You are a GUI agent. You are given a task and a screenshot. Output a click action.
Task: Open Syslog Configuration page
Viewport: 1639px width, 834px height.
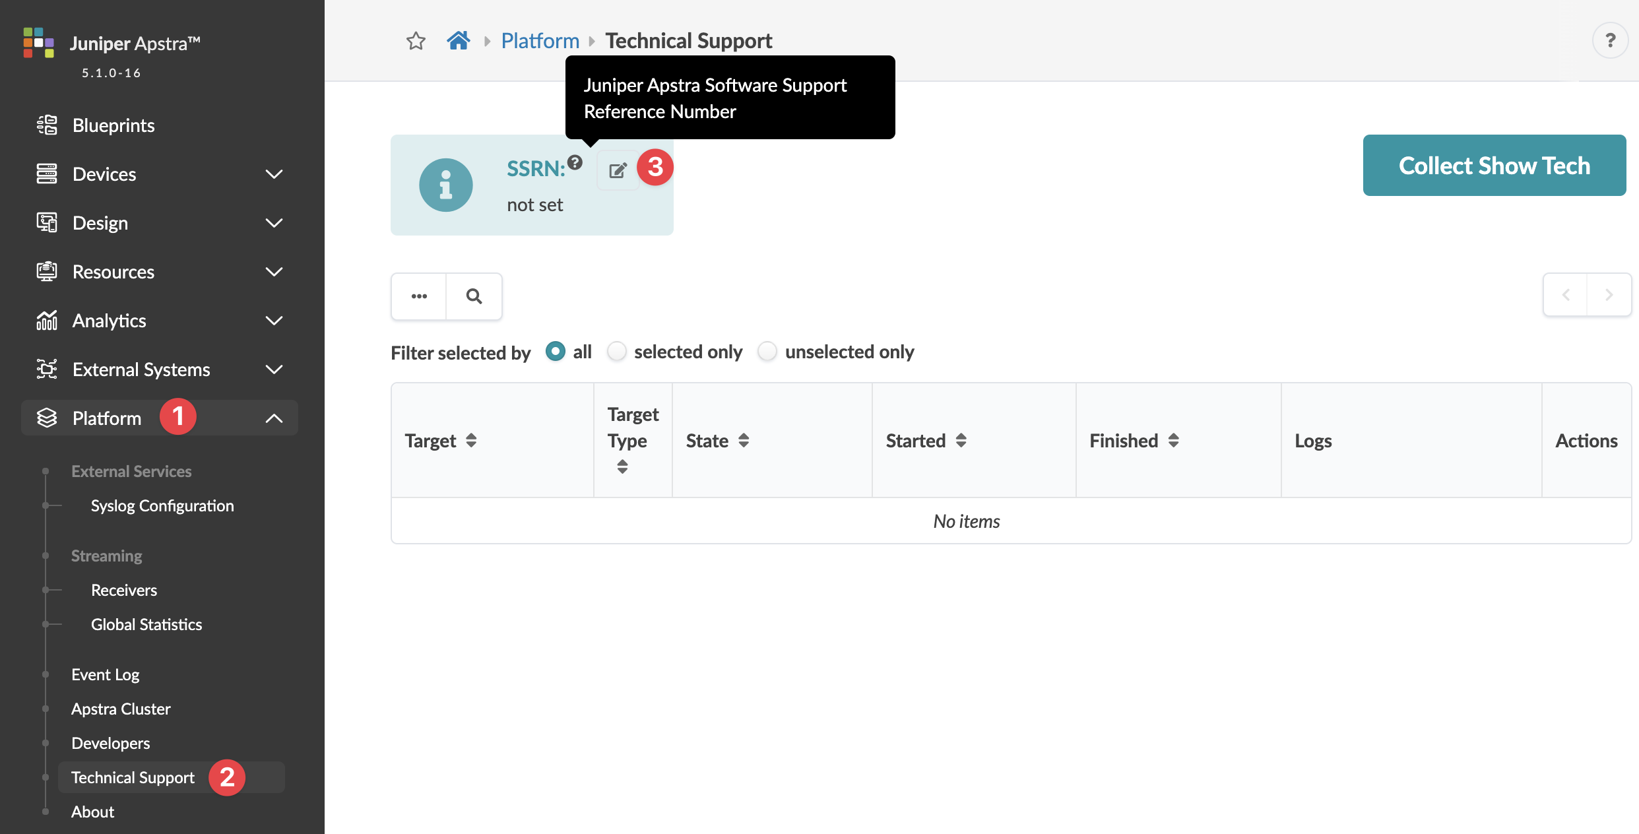coord(162,505)
